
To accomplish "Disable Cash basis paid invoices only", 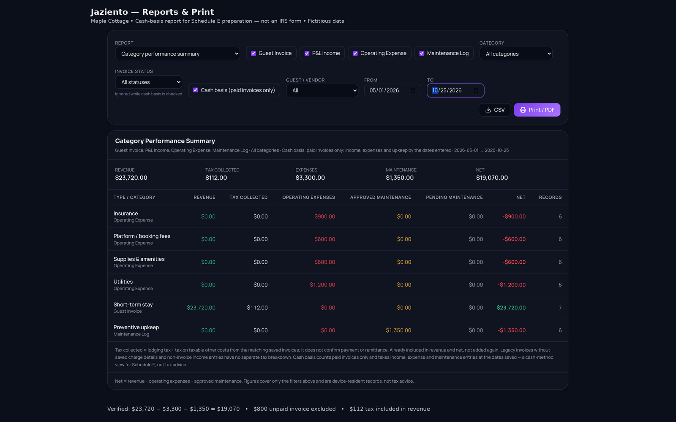I will tap(196, 90).
